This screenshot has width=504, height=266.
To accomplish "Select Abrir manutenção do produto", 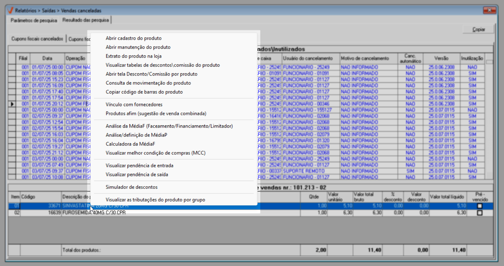I will pyautogui.click(x=138, y=47).
